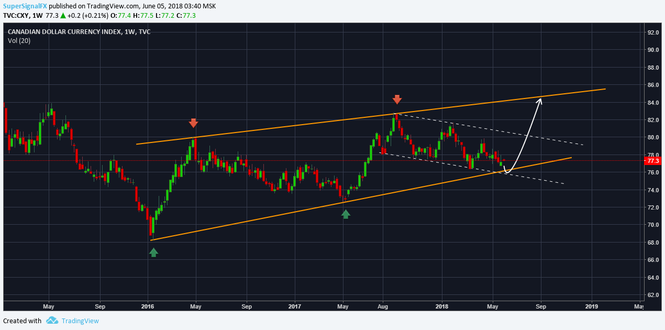
Task: Click the 74.0 price axis label
Action: (x=654, y=190)
